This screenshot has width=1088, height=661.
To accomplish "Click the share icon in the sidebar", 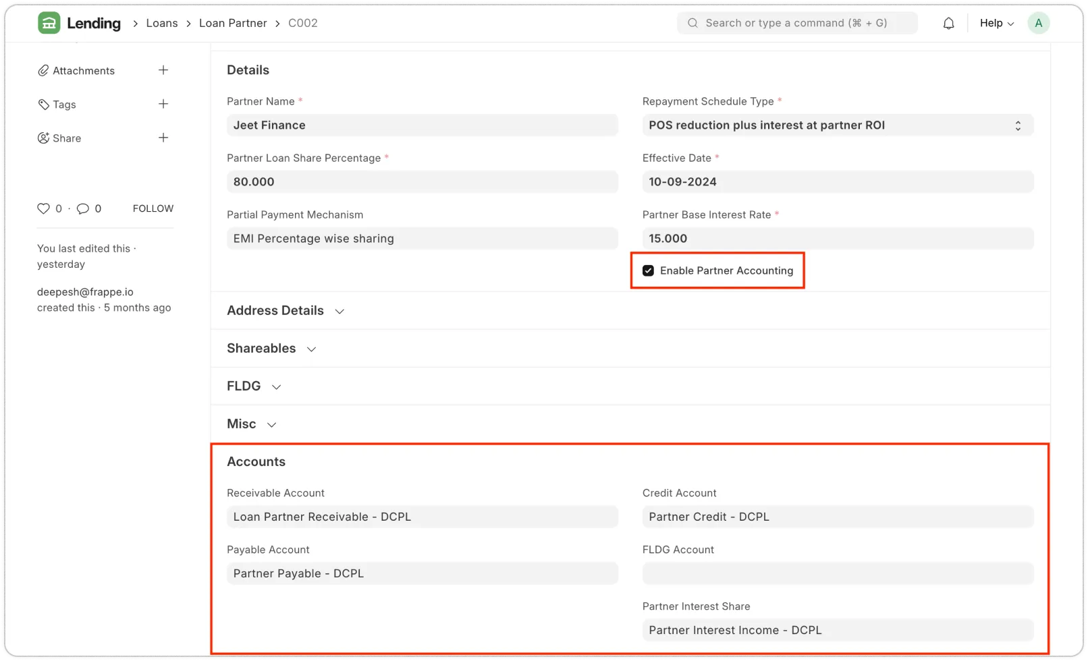I will tap(43, 138).
